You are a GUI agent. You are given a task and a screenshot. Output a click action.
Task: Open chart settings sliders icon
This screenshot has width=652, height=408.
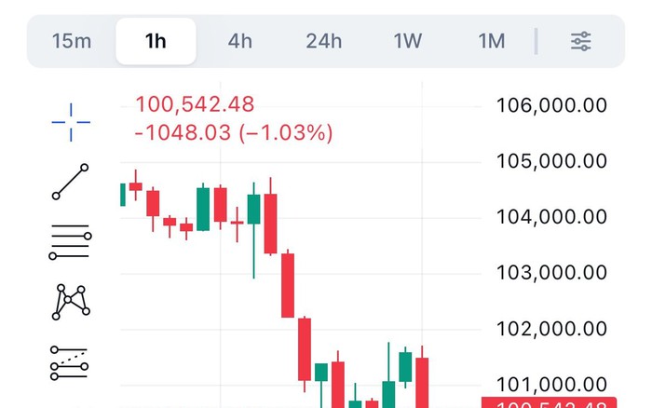581,41
